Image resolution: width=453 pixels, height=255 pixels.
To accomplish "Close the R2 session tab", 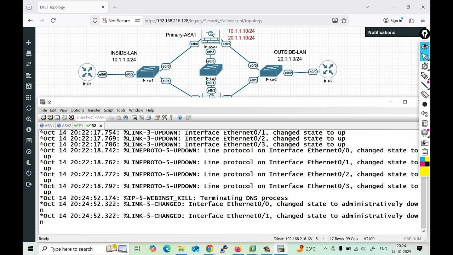I will pos(101,126).
